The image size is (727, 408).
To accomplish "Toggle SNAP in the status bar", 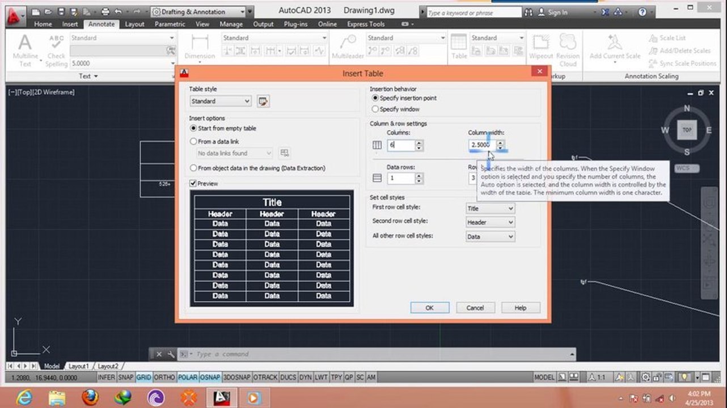I will 126,377.
